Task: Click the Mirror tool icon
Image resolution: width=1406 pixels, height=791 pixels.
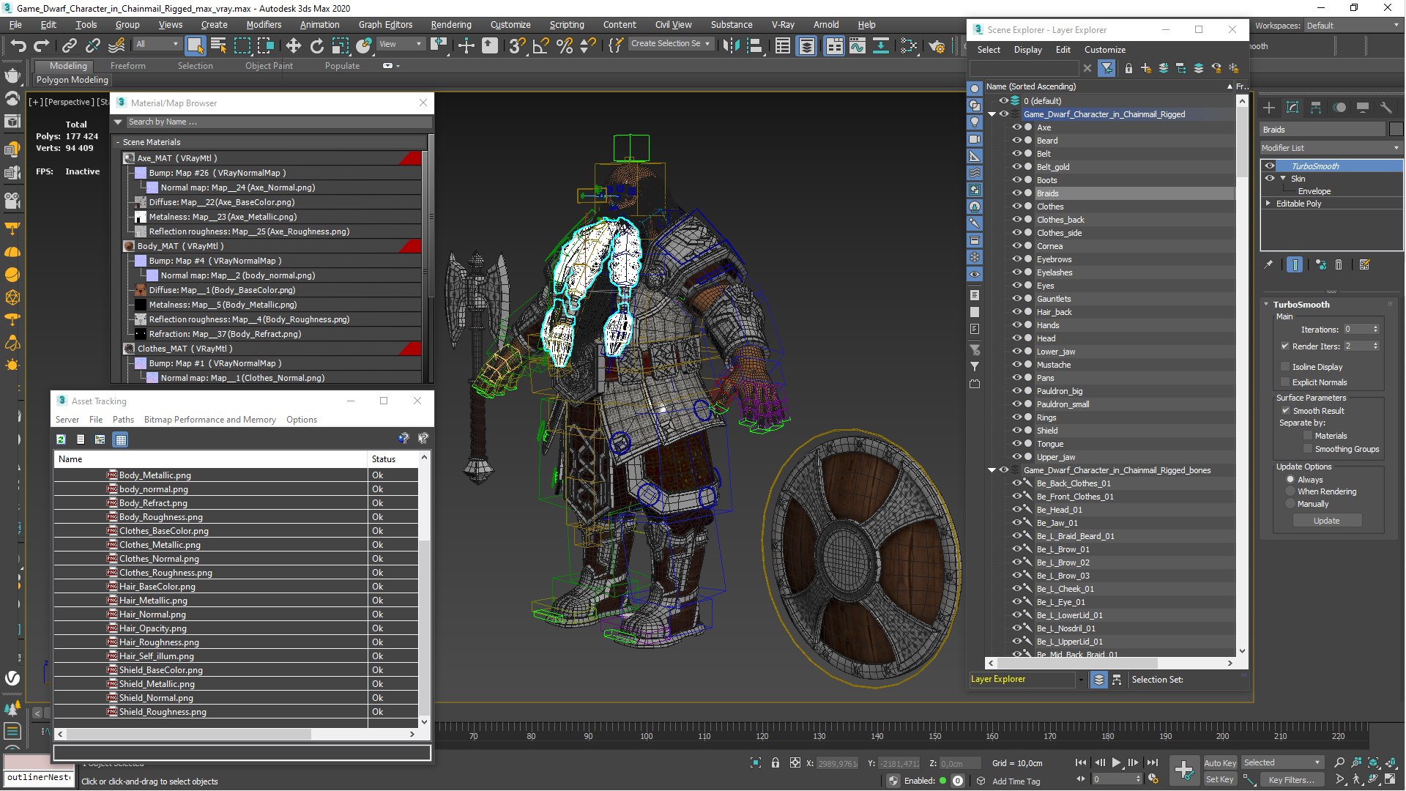Action: (x=730, y=45)
